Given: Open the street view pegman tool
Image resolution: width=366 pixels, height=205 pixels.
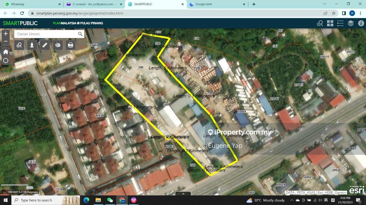Looking at the screenshot, I should 32,45.
